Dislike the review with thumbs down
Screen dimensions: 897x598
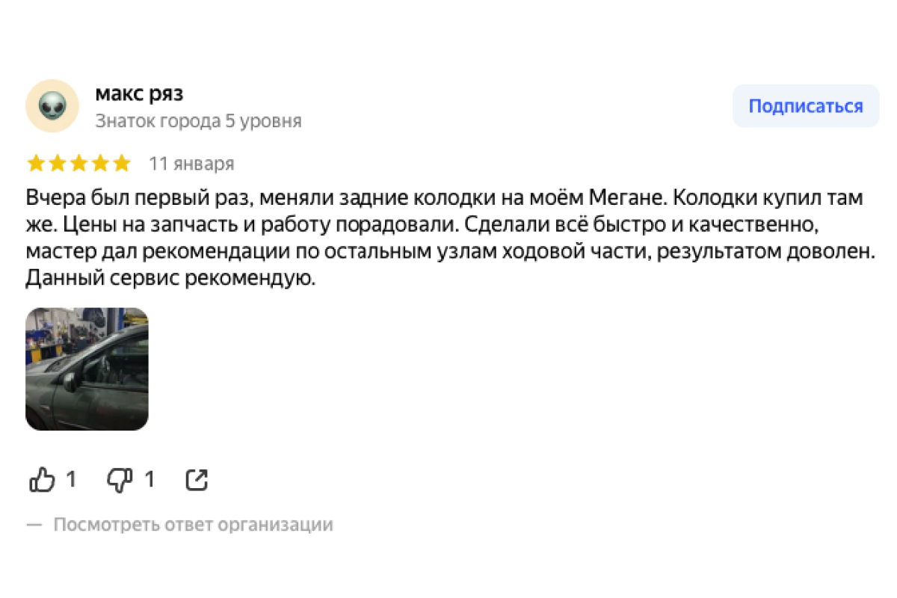[x=120, y=480]
